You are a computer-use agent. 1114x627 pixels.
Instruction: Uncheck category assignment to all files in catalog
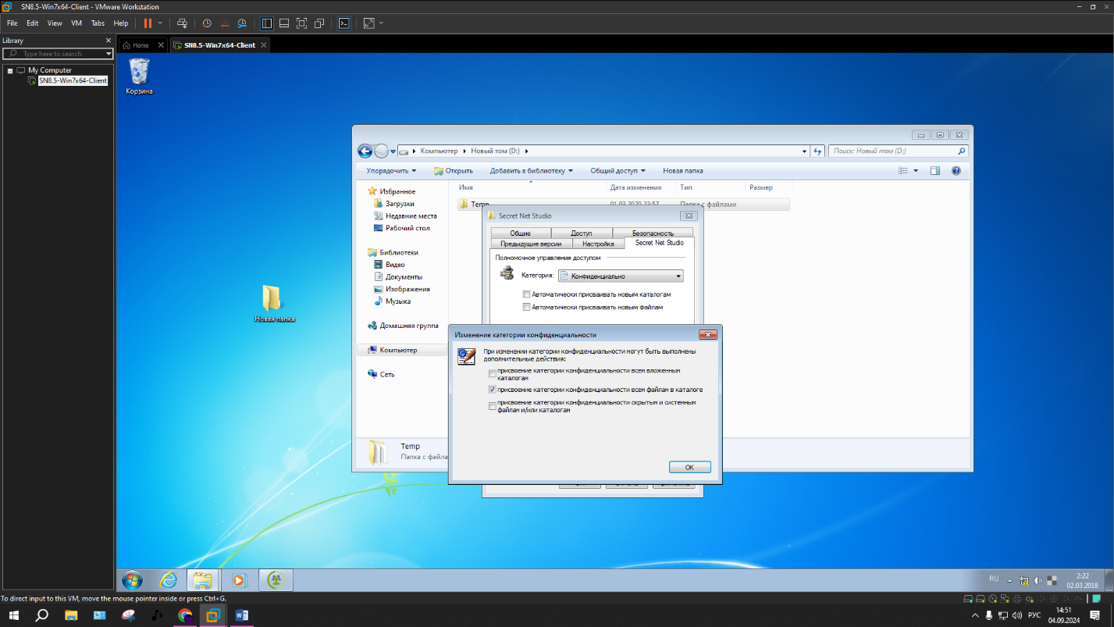(493, 389)
